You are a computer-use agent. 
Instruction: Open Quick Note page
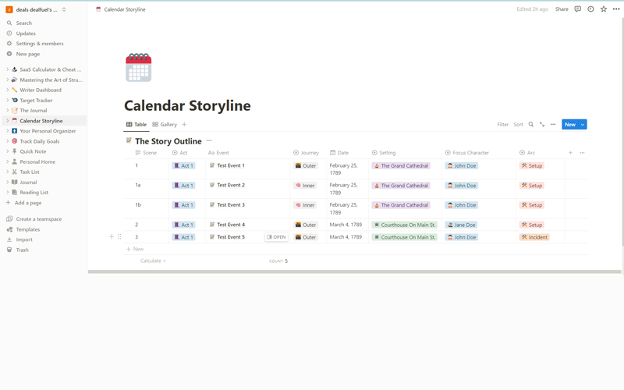(x=33, y=151)
